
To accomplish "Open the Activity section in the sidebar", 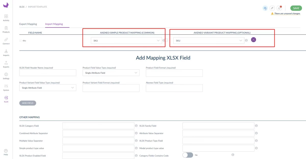I will click(6, 18).
